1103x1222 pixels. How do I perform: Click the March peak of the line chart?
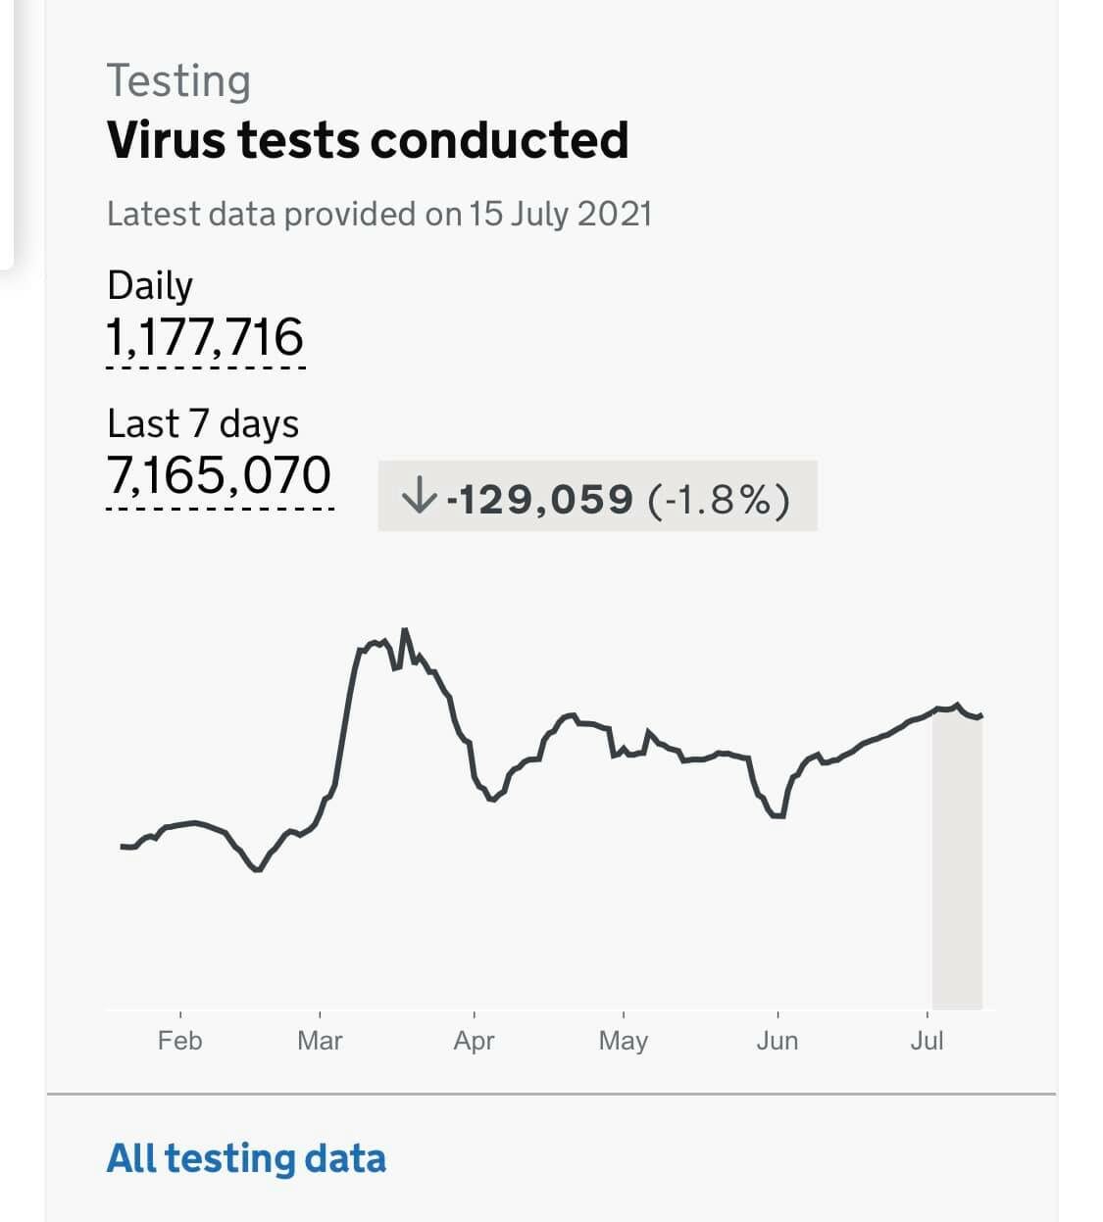point(404,630)
